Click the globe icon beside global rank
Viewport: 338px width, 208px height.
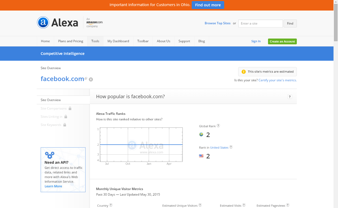pos(201,134)
